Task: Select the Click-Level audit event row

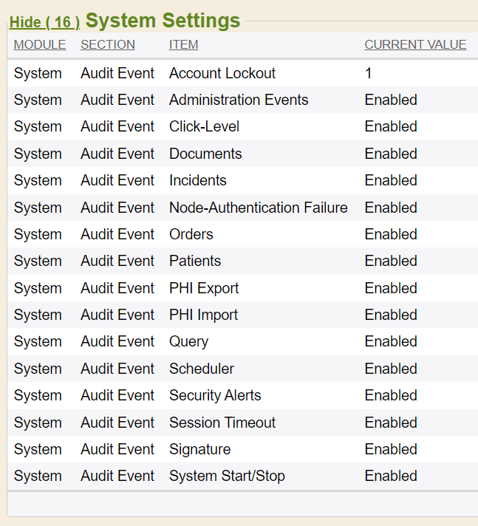Action: (x=204, y=126)
